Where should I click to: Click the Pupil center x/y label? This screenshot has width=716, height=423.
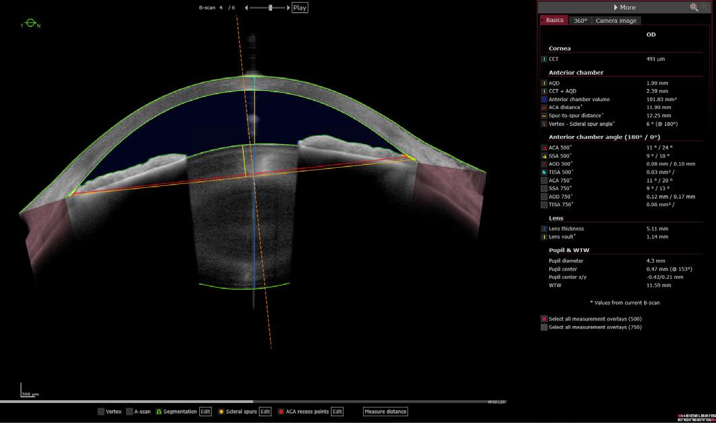pos(568,278)
